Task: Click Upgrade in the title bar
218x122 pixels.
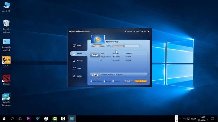Action: click(128, 31)
